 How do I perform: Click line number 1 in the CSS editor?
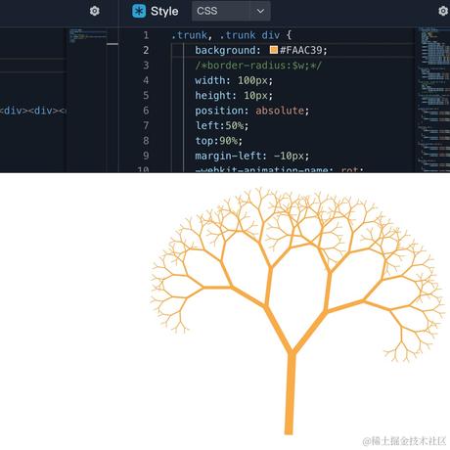coord(146,35)
